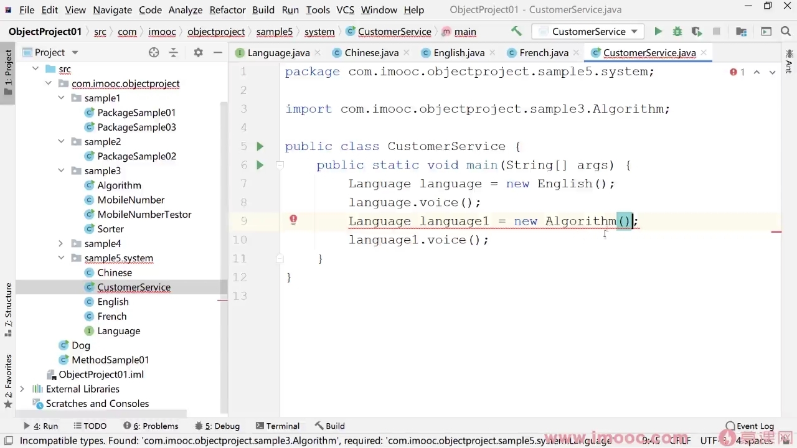Close the French.java tab
The height and width of the screenshot is (448, 797).
[x=576, y=53]
